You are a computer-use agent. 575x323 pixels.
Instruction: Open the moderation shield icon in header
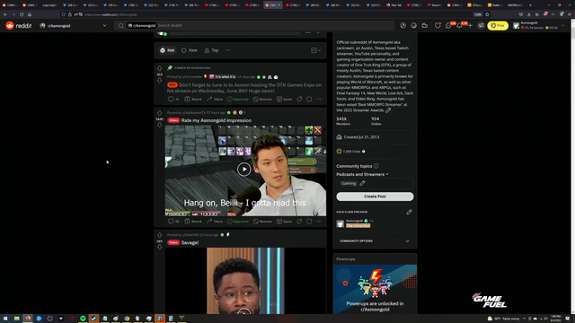click(x=438, y=26)
